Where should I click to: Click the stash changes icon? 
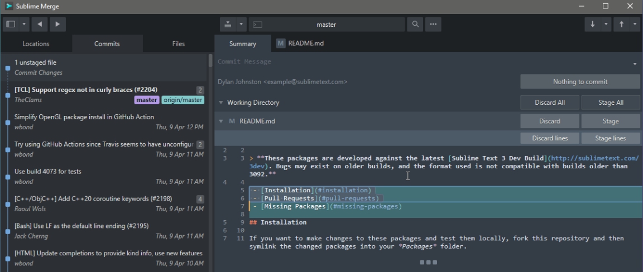coord(228,25)
